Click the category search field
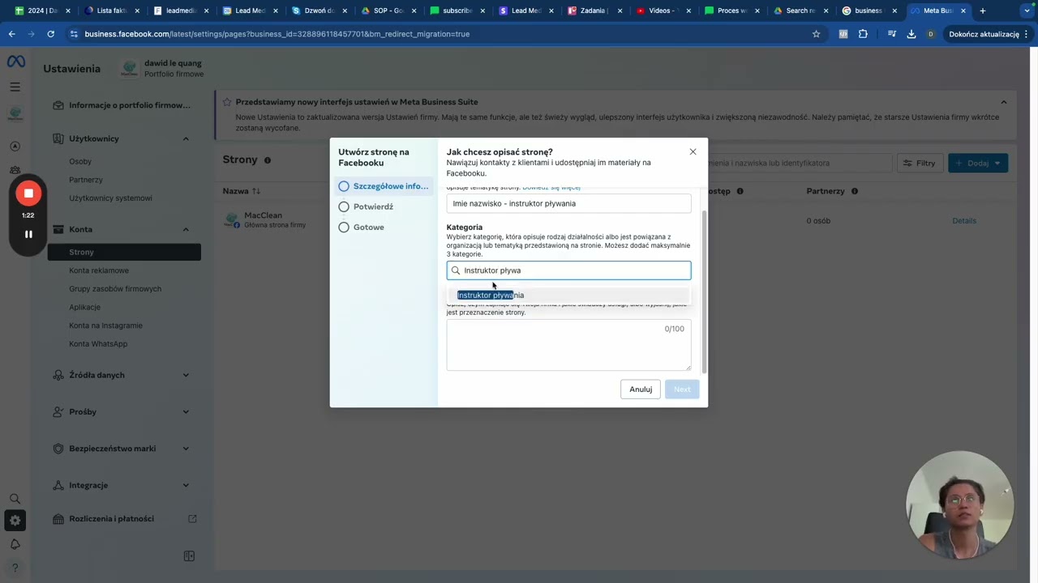This screenshot has width=1038, height=583. click(x=568, y=270)
